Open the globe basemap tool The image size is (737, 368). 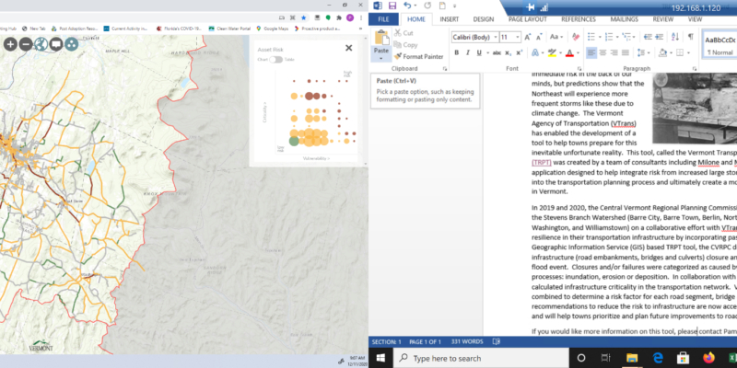41,44
